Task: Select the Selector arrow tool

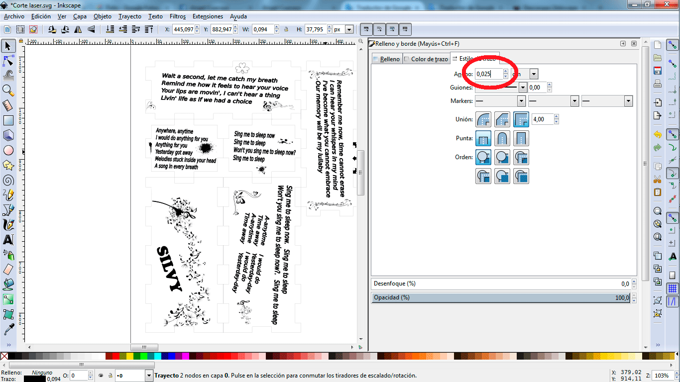Action: coord(8,46)
